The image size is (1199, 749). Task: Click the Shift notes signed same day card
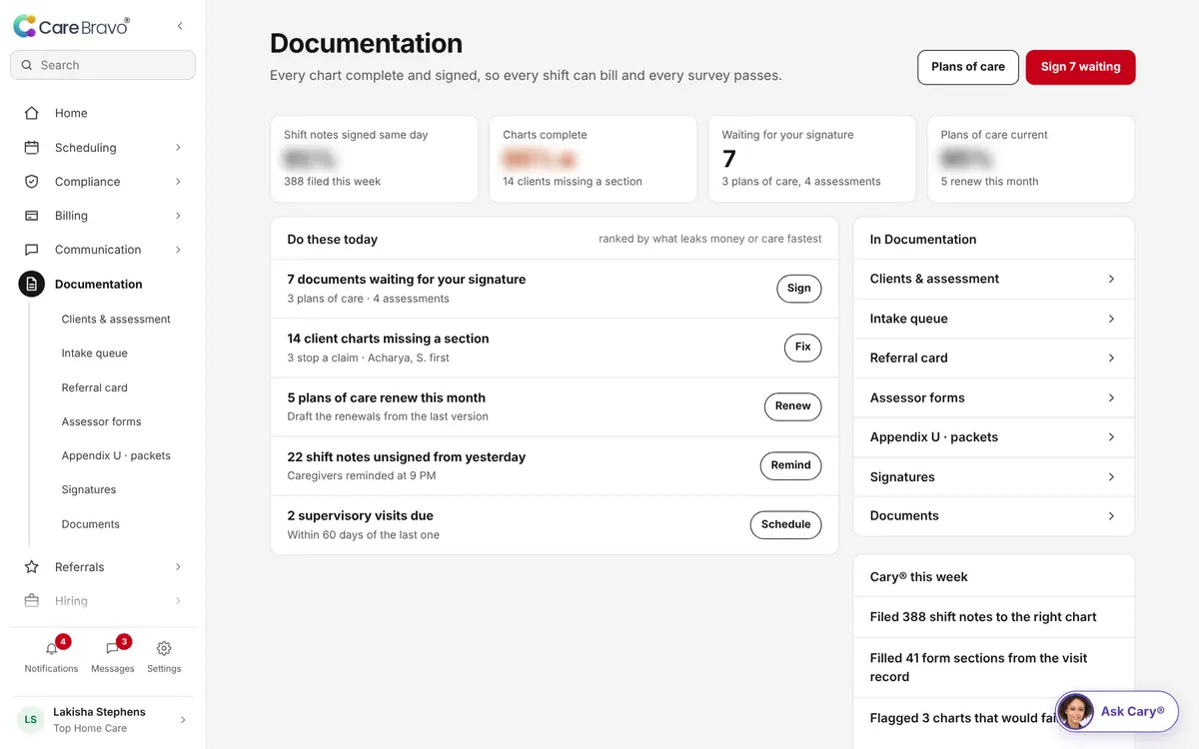point(375,159)
